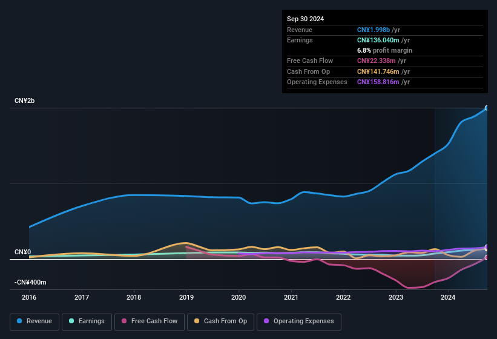Click the CN¥1.998b revenue value
Image resolution: width=497 pixels, height=339 pixels.
pos(374,30)
